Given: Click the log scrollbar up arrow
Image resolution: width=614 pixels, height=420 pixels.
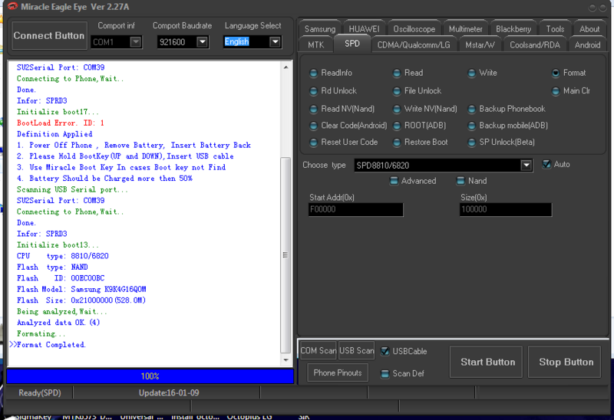Looking at the screenshot, I should [x=286, y=67].
